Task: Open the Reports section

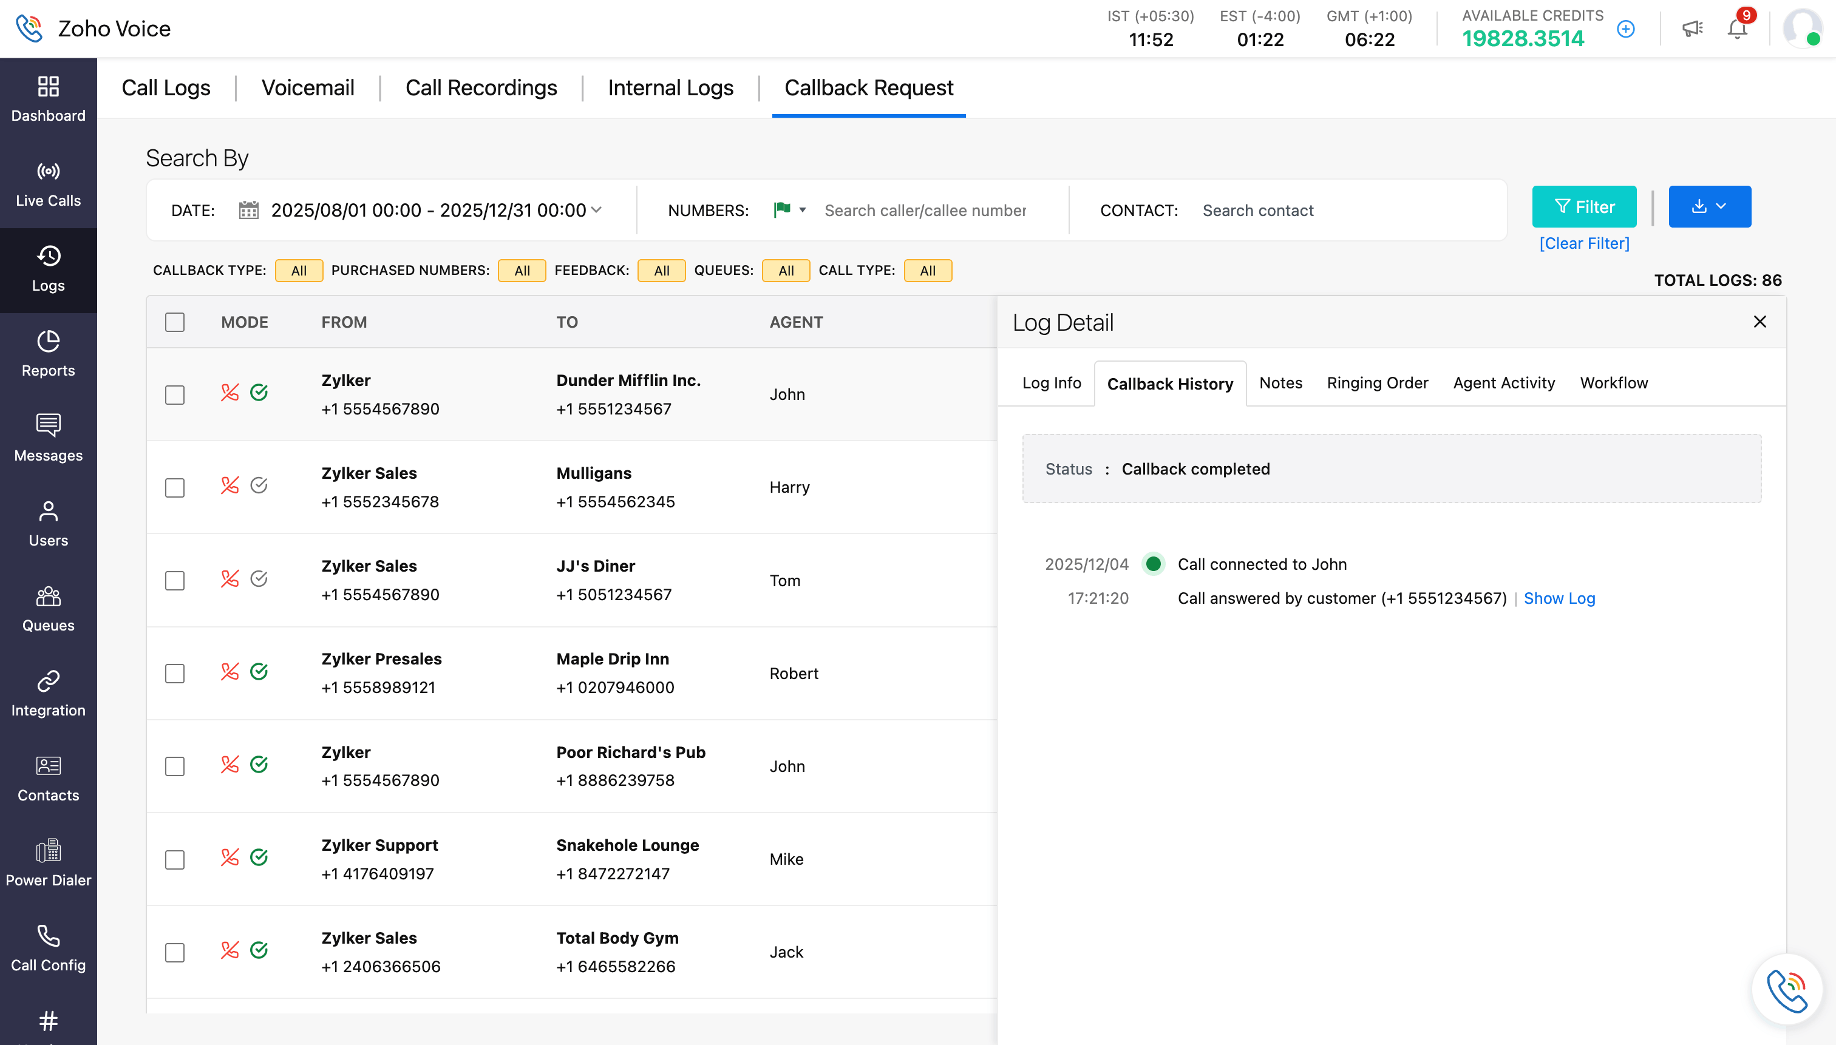Action: click(x=47, y=353)
